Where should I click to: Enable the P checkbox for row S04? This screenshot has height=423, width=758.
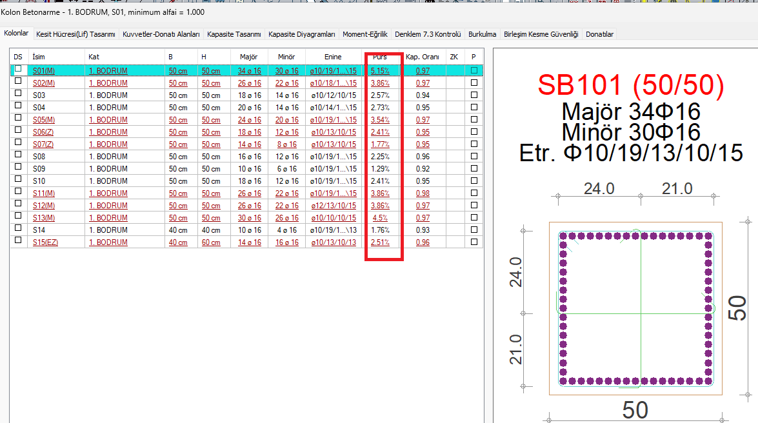[x=474, y=107]
